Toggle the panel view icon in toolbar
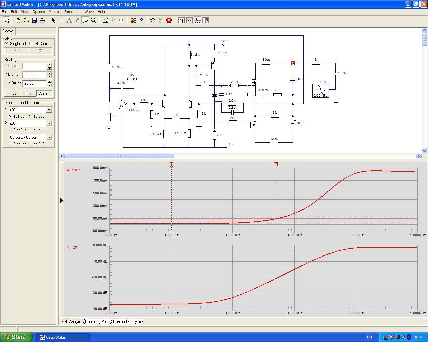Viewport: 428px width, 342px height. 7,20
